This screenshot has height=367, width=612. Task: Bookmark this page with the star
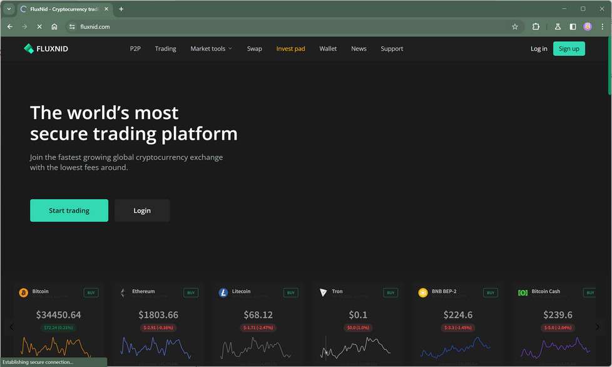(515, 26)
